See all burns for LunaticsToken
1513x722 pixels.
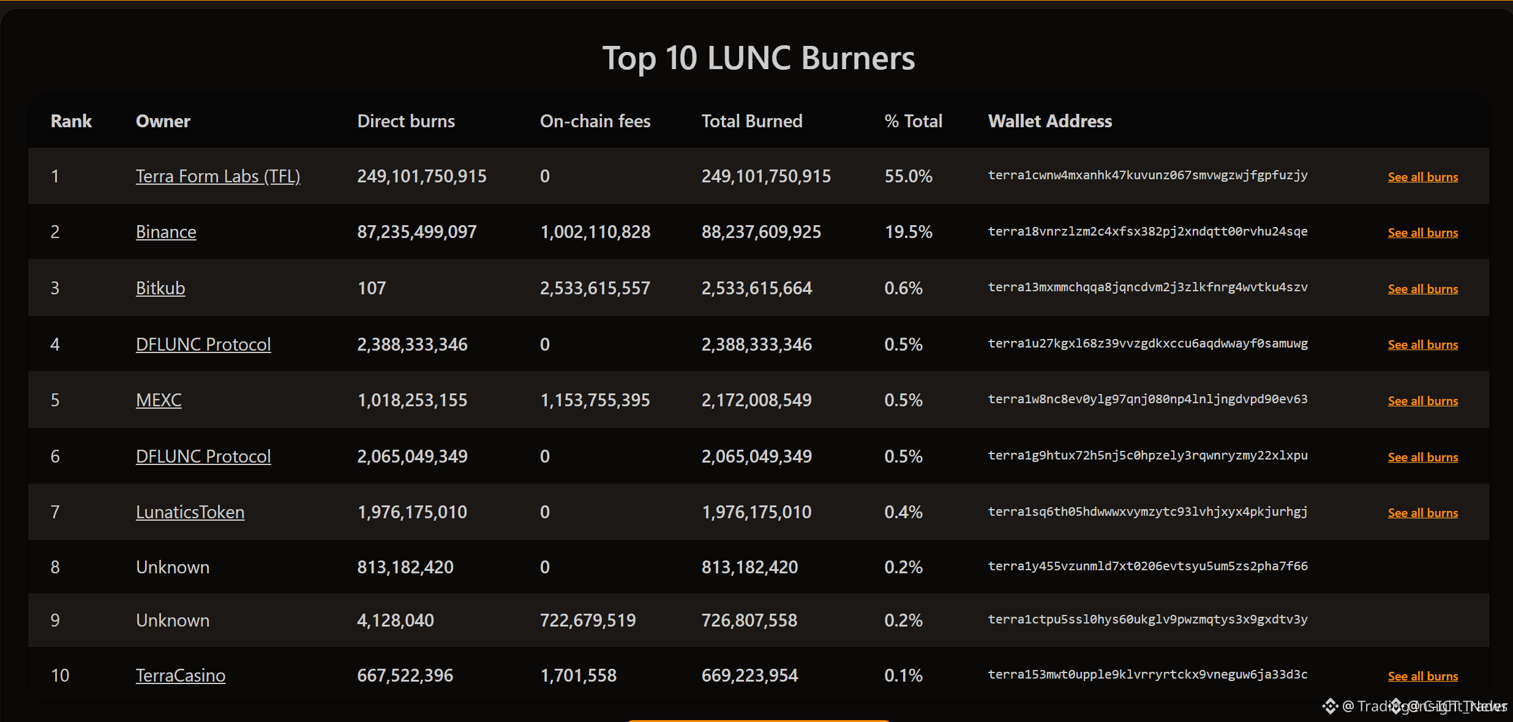[1423, 513]
